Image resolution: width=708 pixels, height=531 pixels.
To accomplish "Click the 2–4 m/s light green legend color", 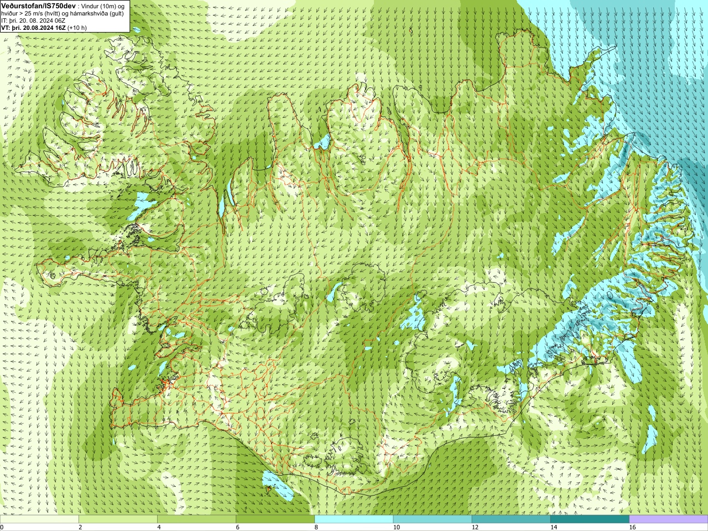I will 118,519.
